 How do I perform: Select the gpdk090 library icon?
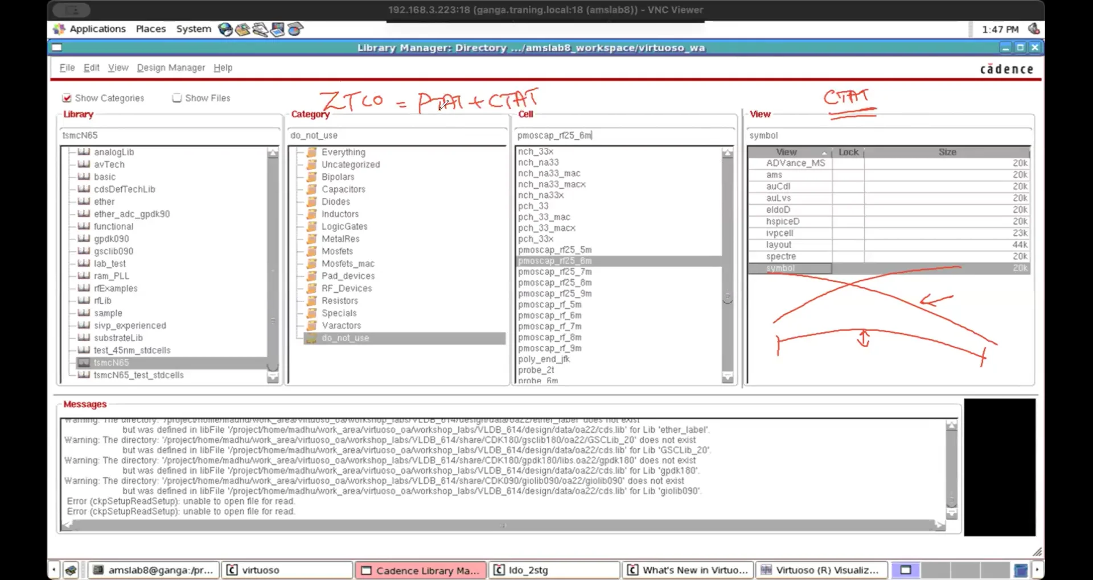click(84, 239)
